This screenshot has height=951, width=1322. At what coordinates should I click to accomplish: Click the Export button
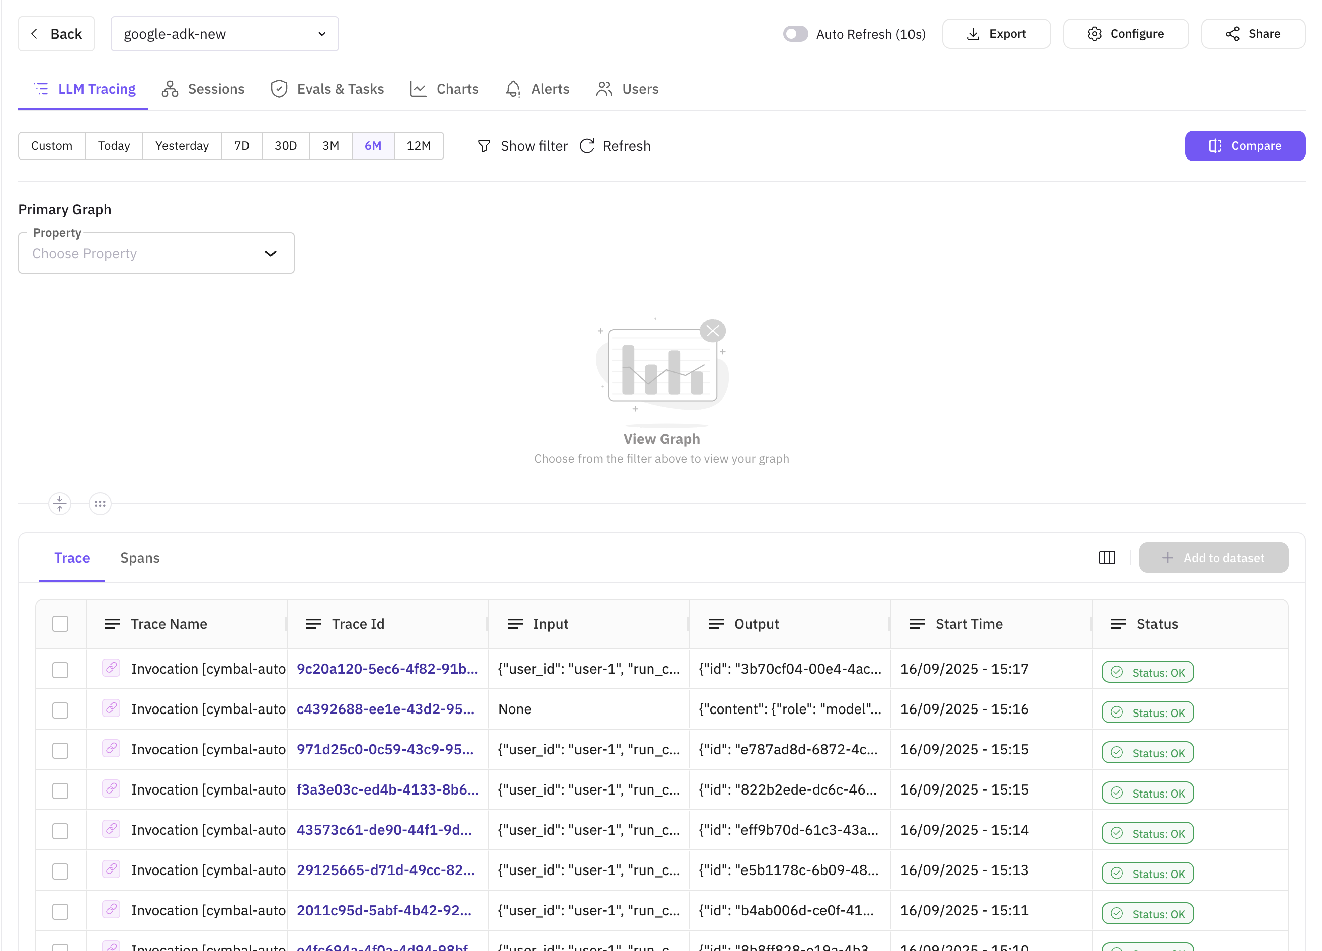(996, 34)
